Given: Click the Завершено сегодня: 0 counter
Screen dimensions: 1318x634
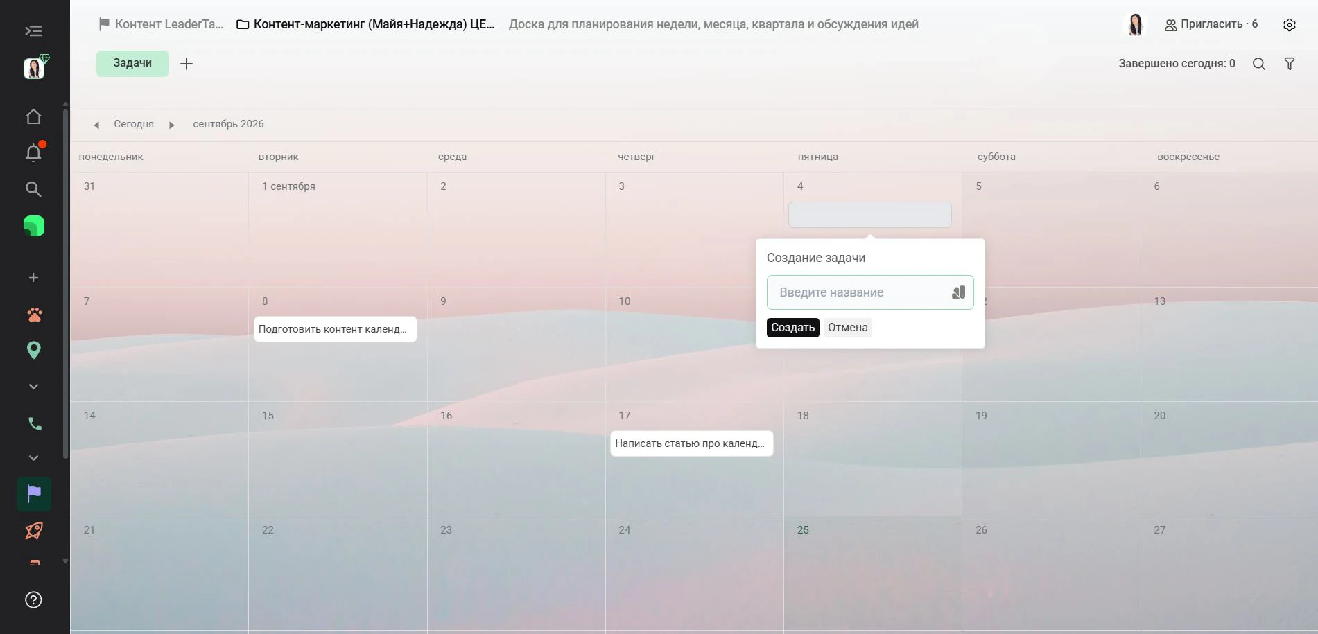Looking at the screenshot, I should 1177,64.
